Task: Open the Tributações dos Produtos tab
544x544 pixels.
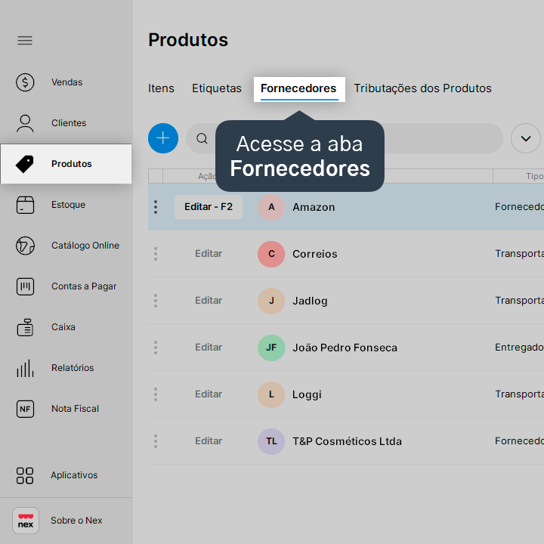Action: 422,88
